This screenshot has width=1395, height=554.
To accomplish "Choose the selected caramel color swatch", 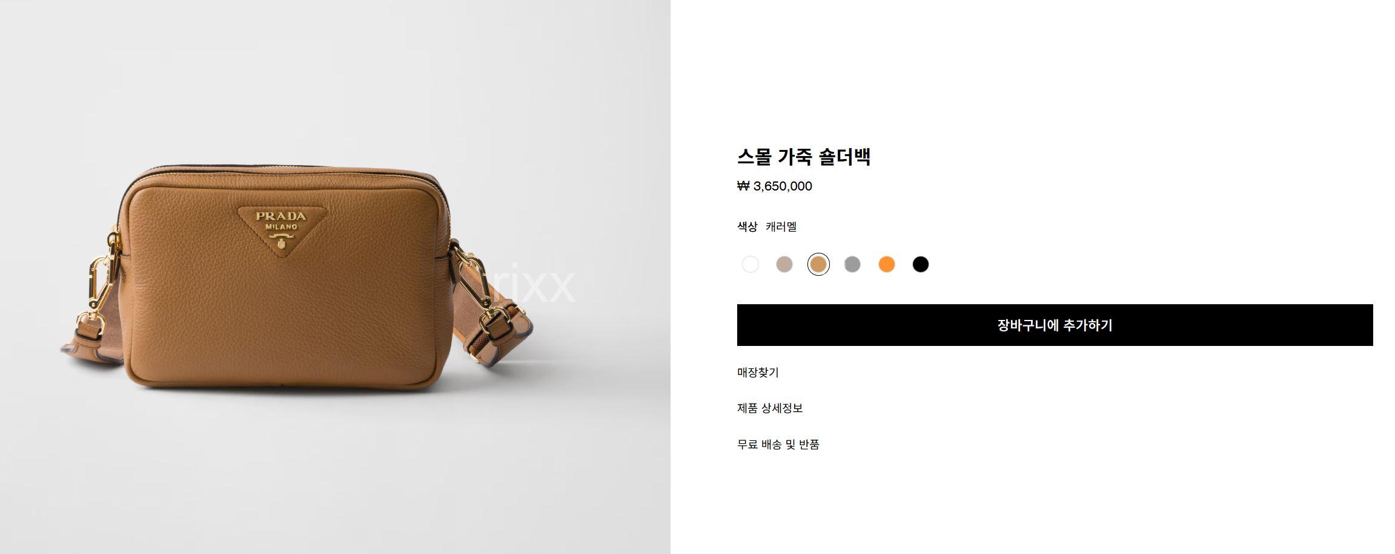I will point(818,264).
